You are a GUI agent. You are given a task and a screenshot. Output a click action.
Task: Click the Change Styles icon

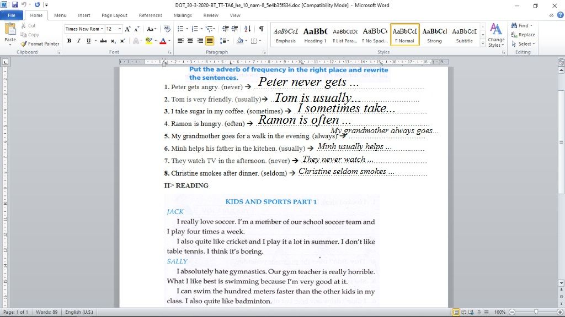(x=496, y=35)
